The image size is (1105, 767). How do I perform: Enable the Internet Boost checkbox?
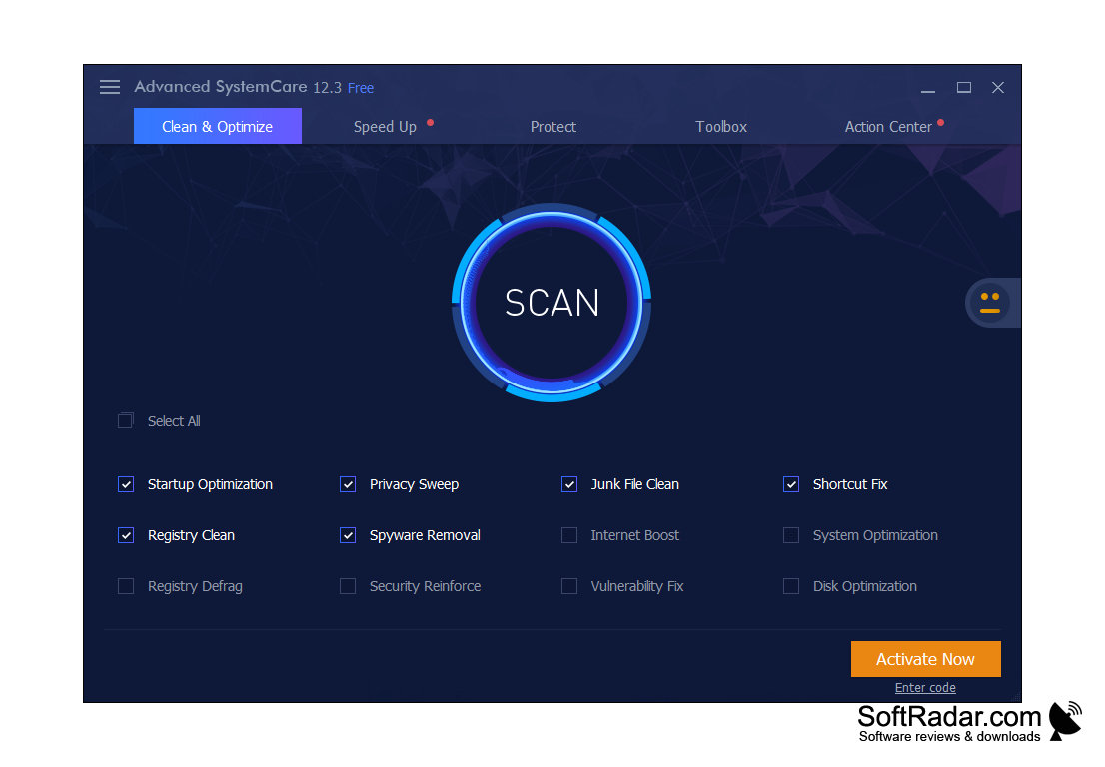tap(569, 535)
